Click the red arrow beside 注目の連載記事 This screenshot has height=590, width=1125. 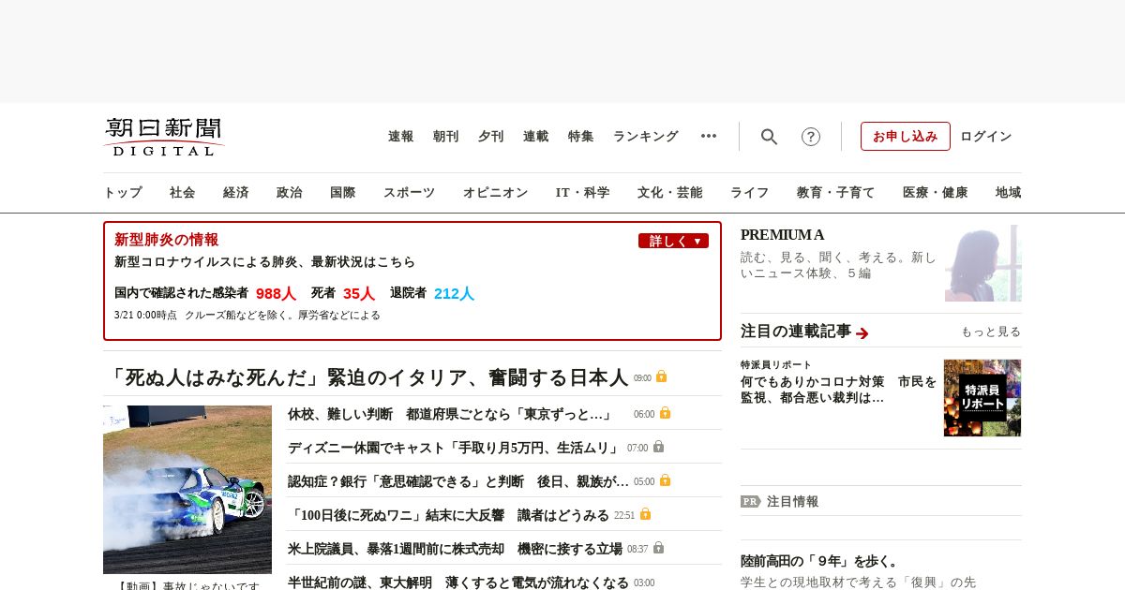tap(862, 332)
